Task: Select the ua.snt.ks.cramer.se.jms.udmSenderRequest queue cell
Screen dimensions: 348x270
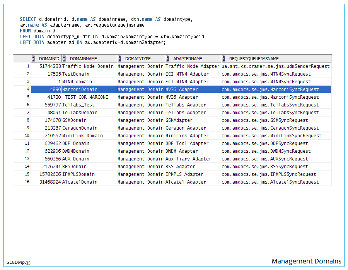Action: click(x=275, y=66)
